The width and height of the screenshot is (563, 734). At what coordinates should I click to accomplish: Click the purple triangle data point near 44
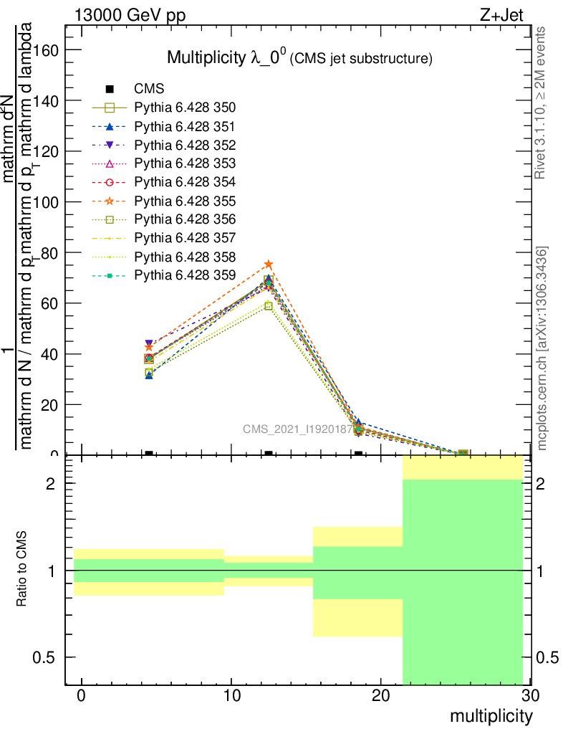149,343
